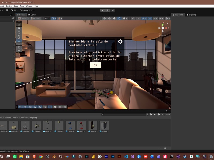Viewport: 214px width, 160px height.
Task: Search by label tag icon in Project panel
Action: 155,114
